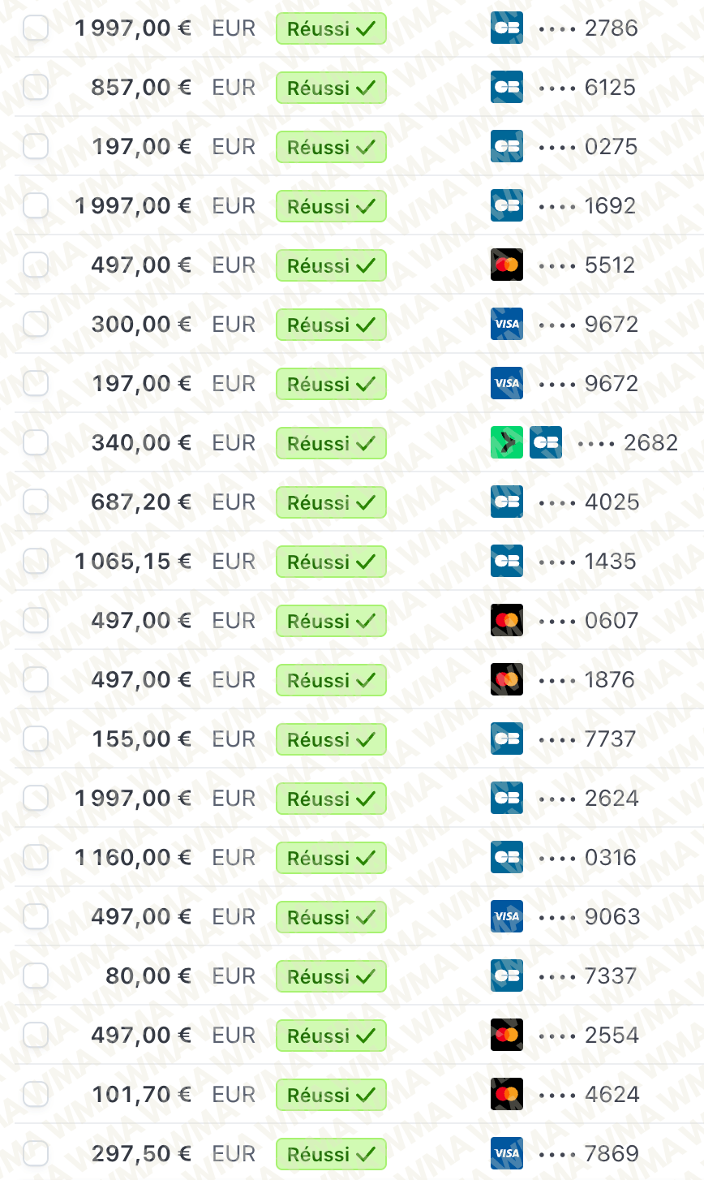The image size is (704, 1180).
Task: Click the Mastercard icon for card 4624
Action: [x=507, y=1095]
